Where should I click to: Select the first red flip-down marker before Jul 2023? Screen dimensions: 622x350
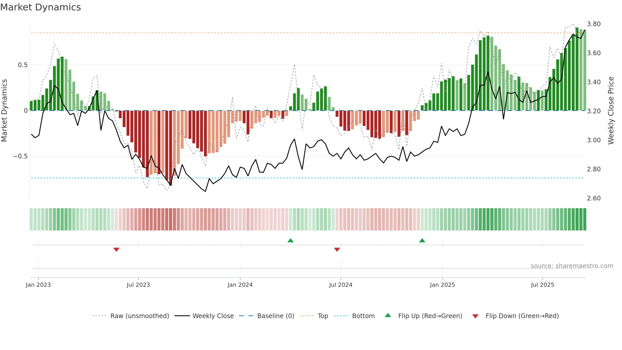pos(116,249)
